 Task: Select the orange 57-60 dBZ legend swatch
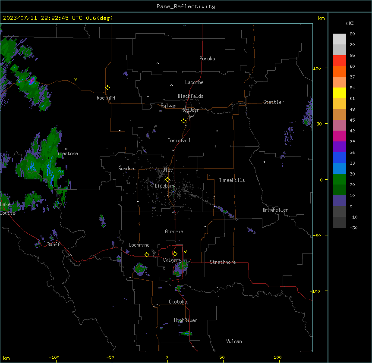click(339, 71)
